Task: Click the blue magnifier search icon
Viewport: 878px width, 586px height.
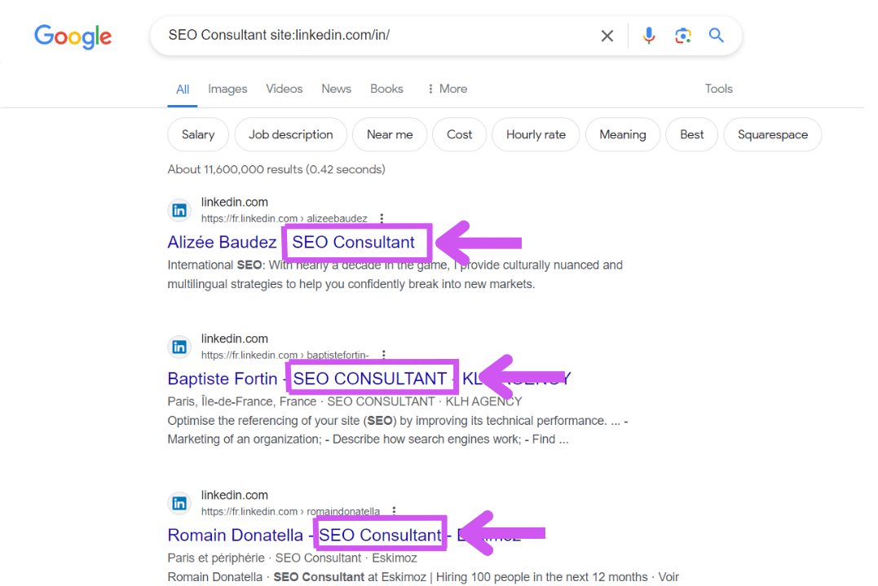Action: 717,36
